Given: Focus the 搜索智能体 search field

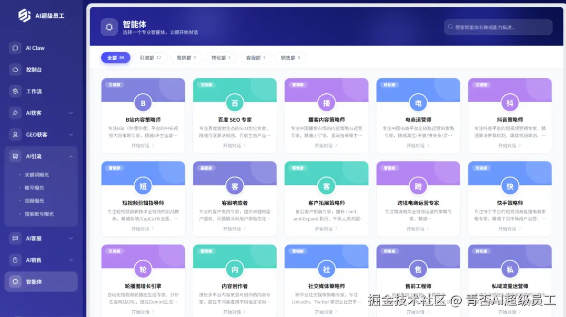Looking at the screenshot, I should pyautogui.click(x=498, y=27).
